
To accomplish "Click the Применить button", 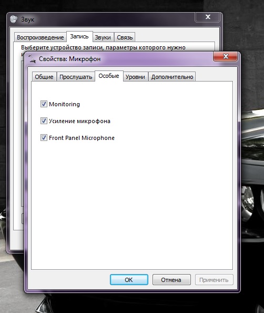I will 214,280.
